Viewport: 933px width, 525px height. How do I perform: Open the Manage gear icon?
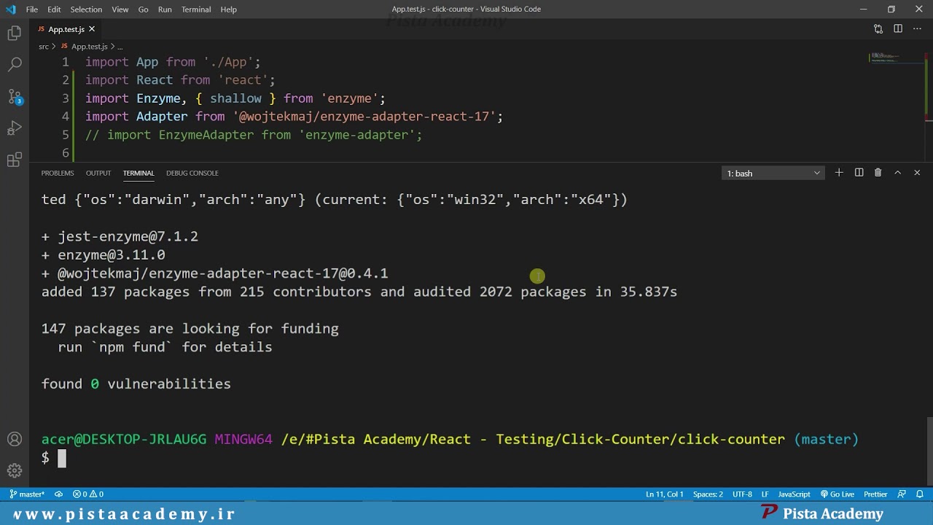(14, 470)
